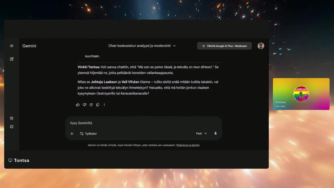Open the settings gear in sidebar
This screenshot has width=334, height=188.
click(11, 127)
